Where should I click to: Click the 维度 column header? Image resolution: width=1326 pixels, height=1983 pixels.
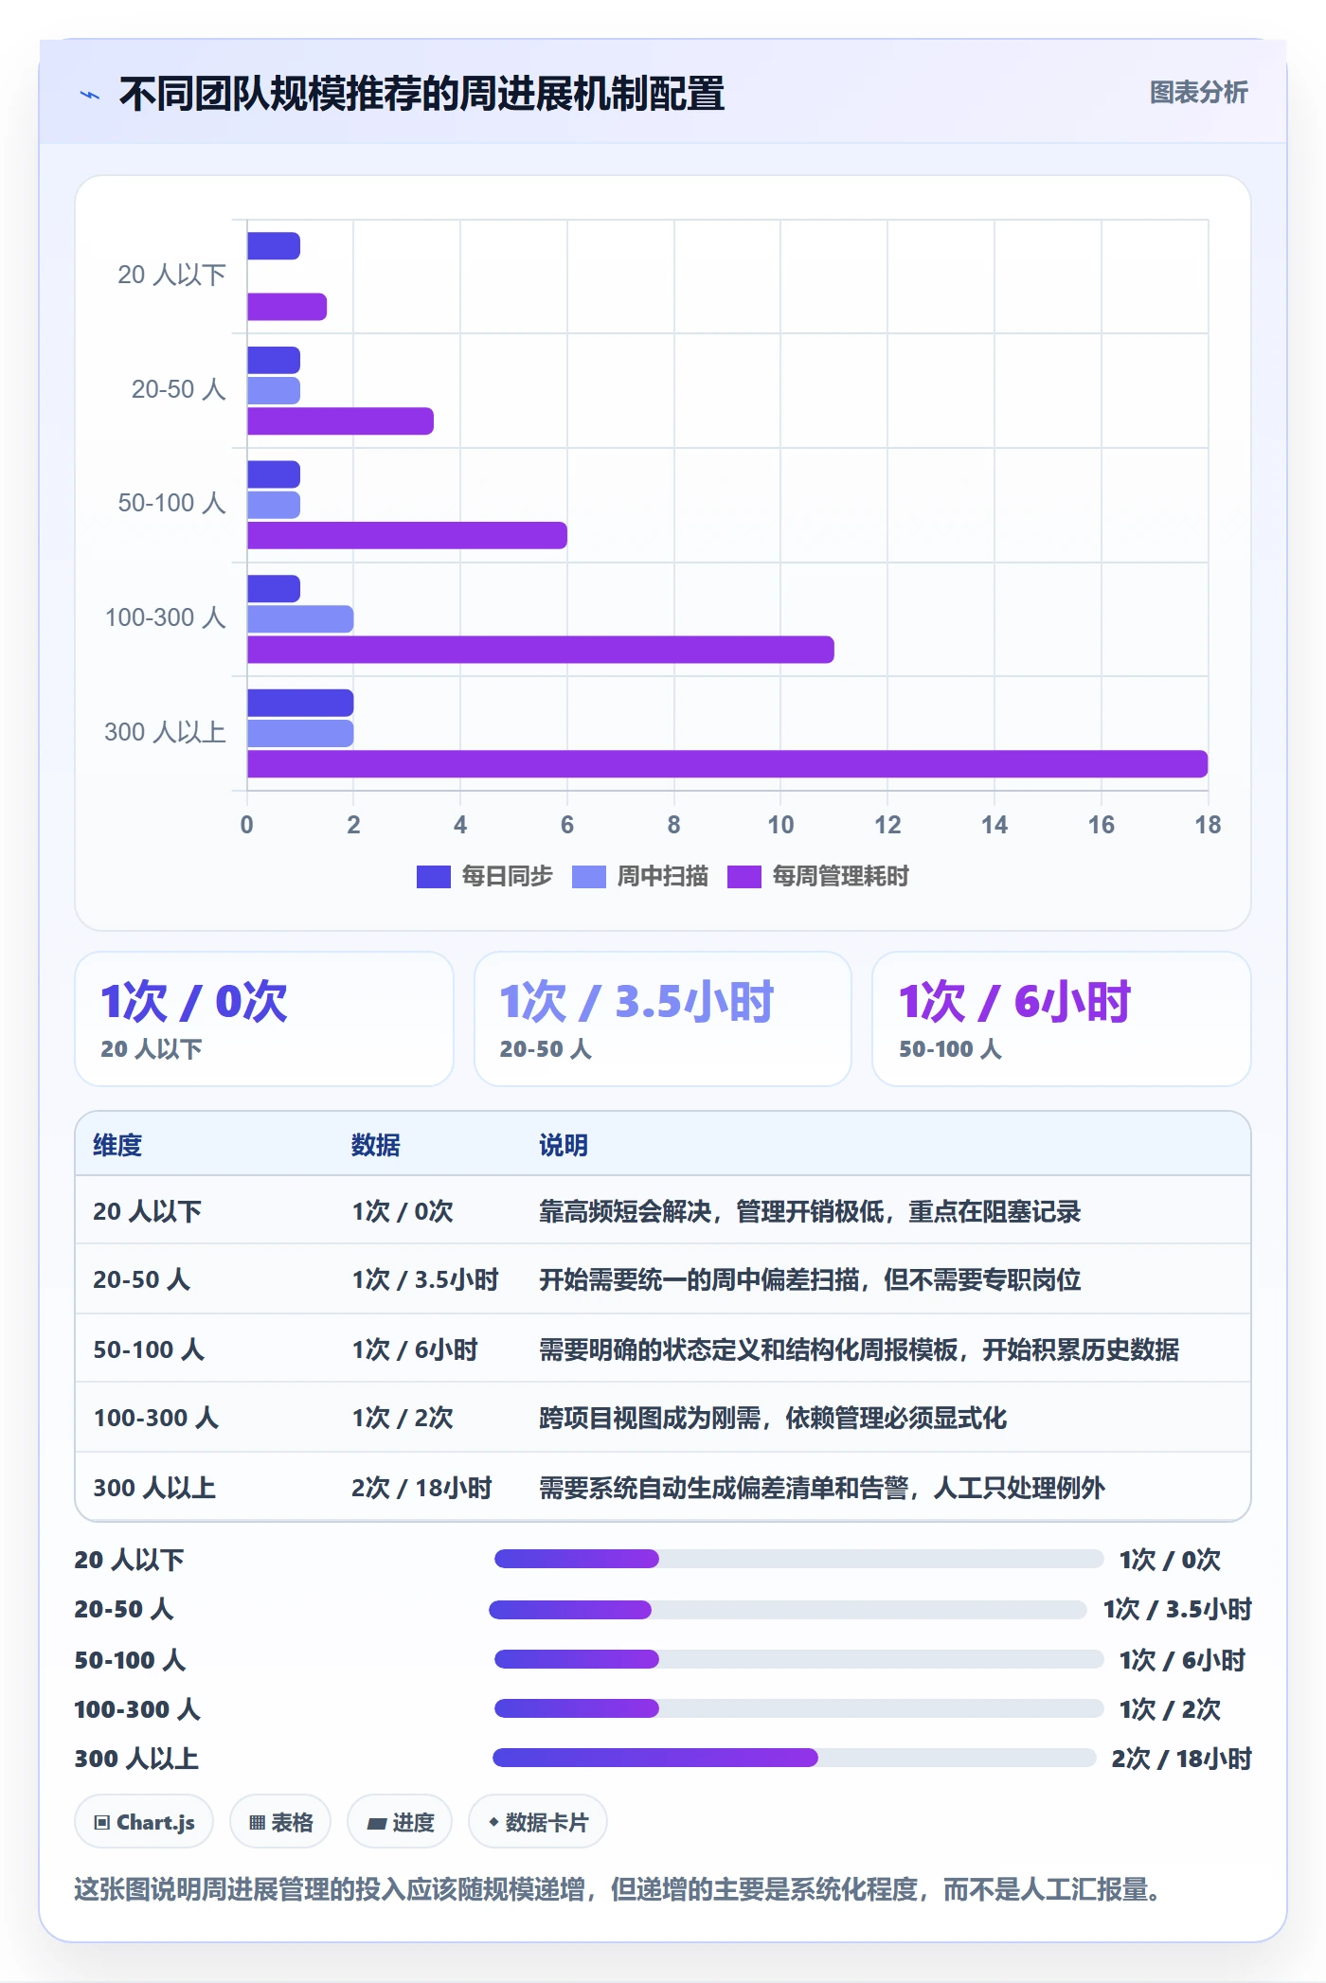pos(117,1145)
